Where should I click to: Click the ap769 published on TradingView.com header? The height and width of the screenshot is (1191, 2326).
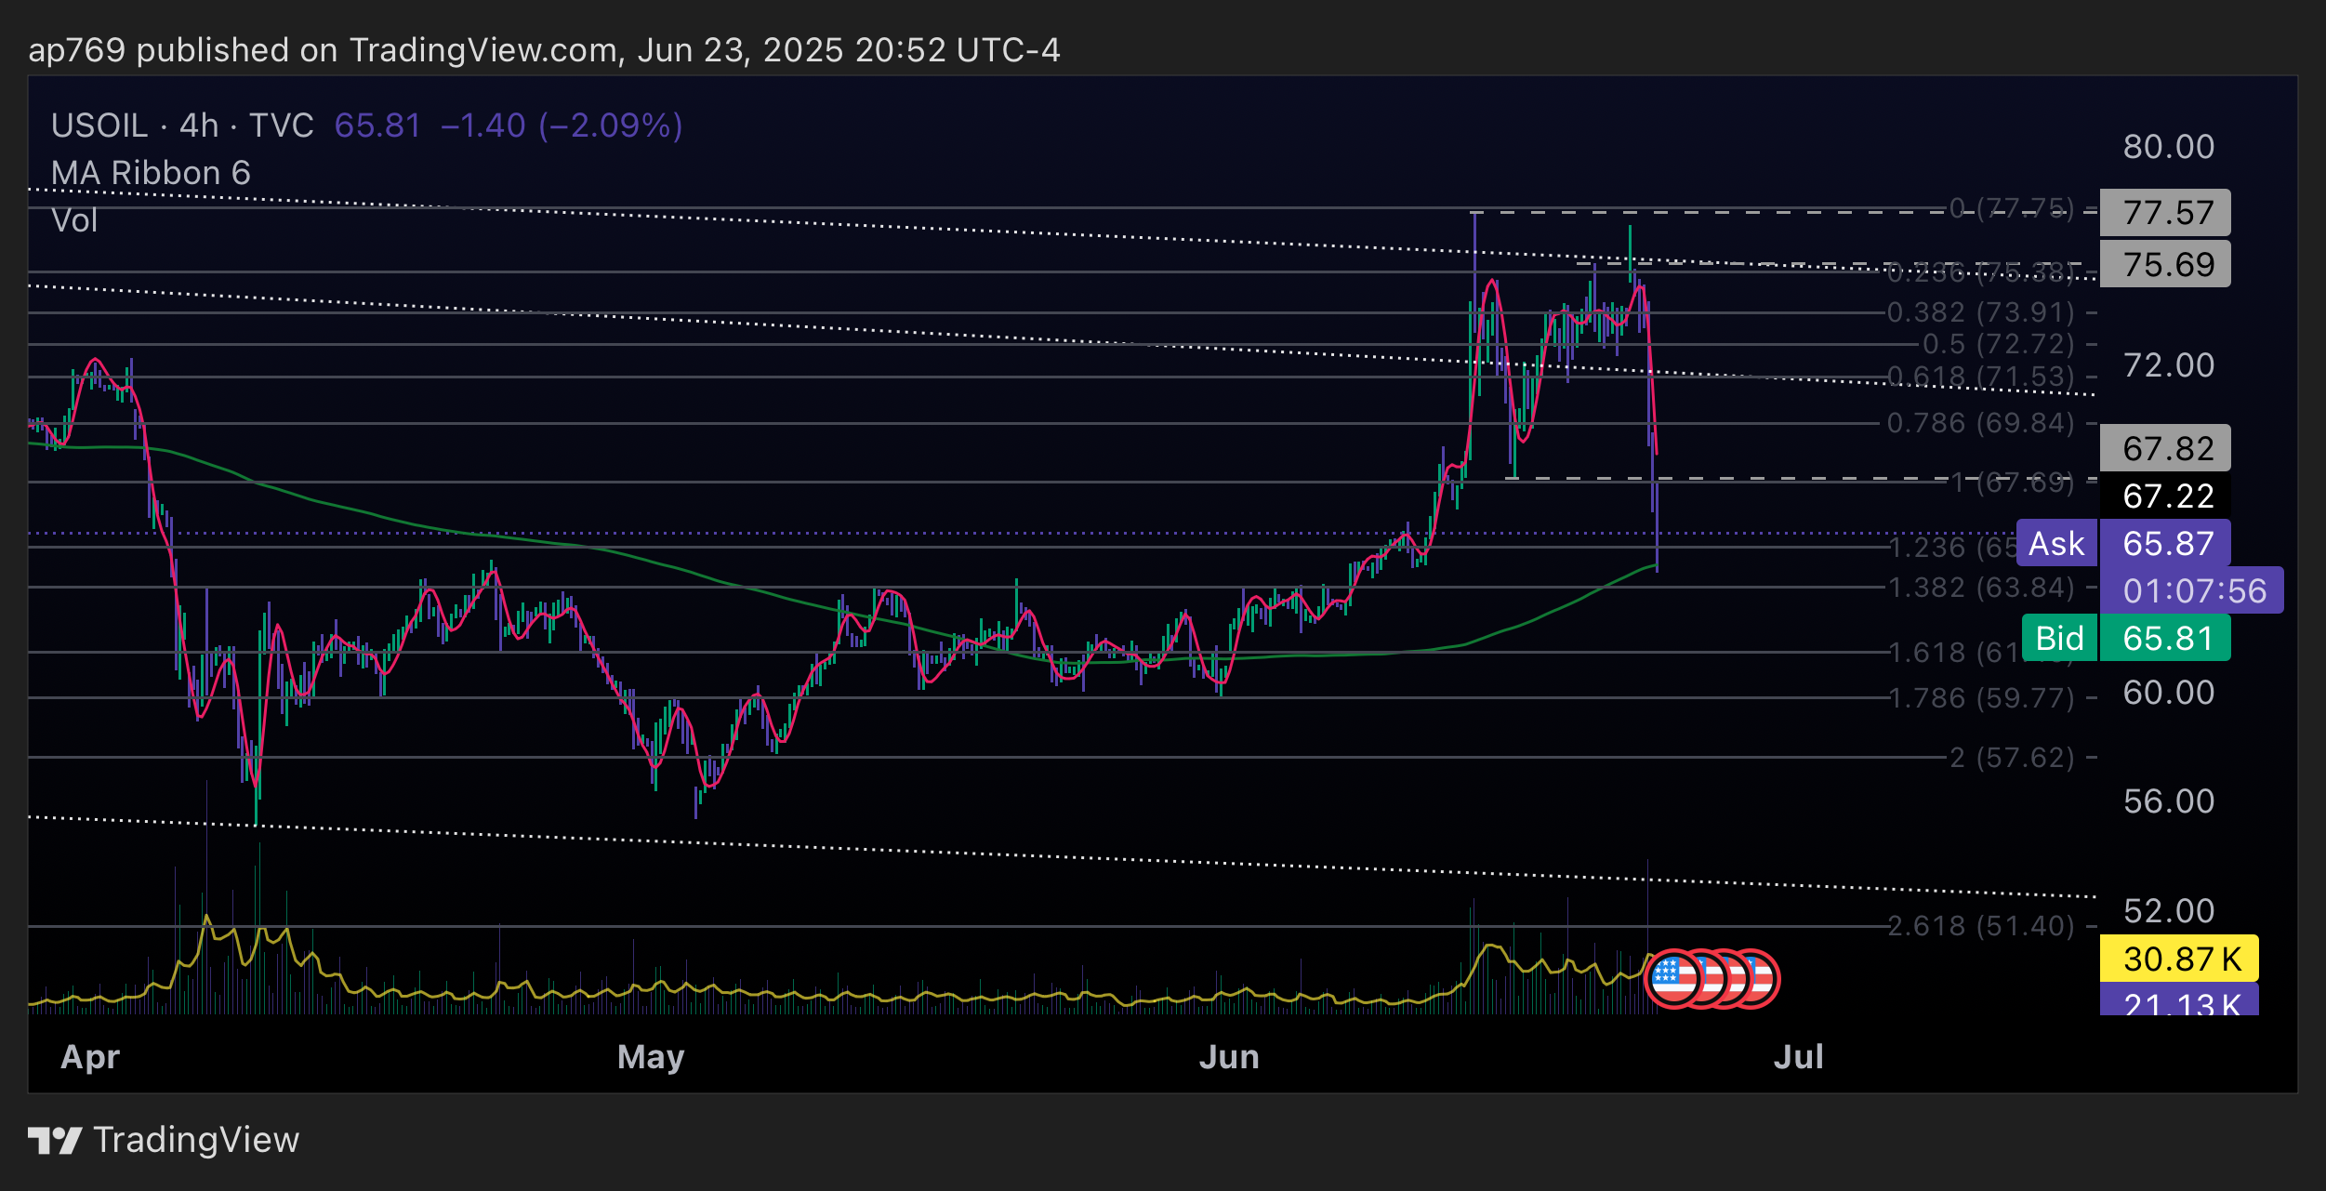544,50
